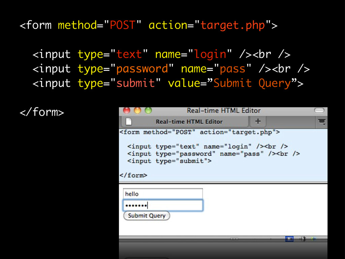The image size is (345, 259).
Task: Select the Real-time HTML Editor tab
Action: [184, 121]
